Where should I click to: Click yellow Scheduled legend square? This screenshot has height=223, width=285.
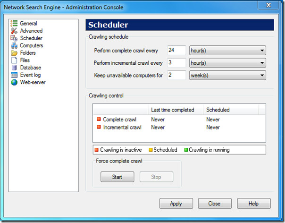pos(151,150)
